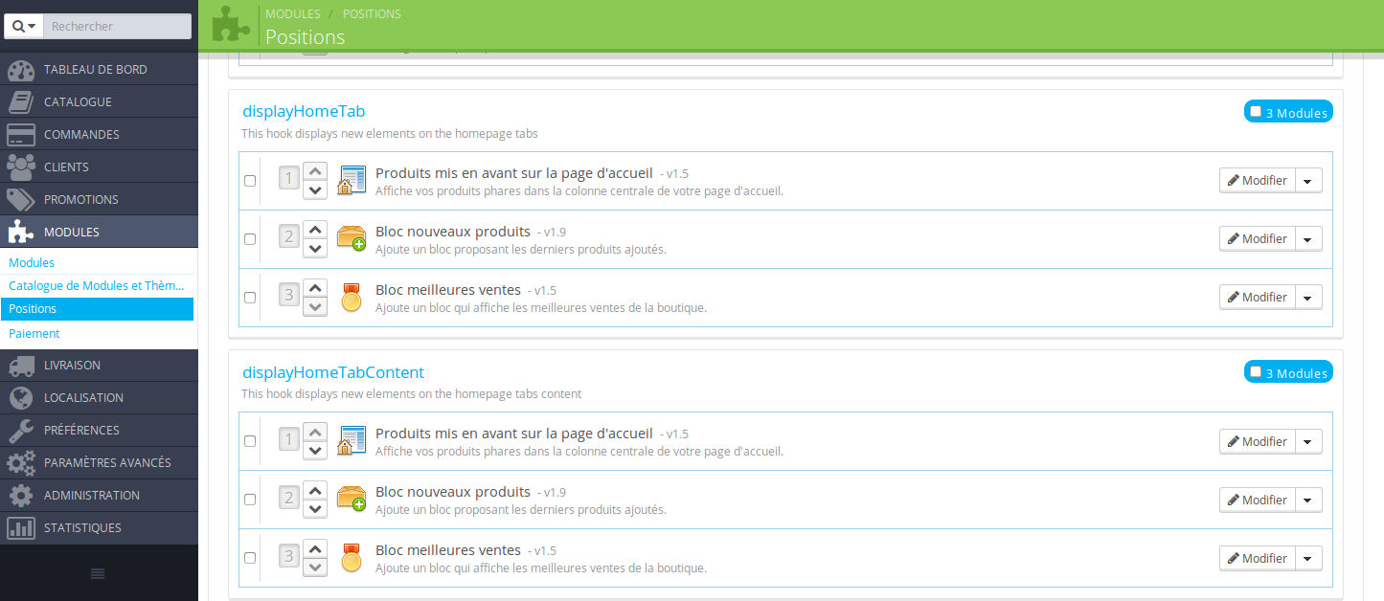The image size is (1384, 601).
Task: Check Bloc nouveaux produits in displayHomeTab
Action: pos(250,239)
